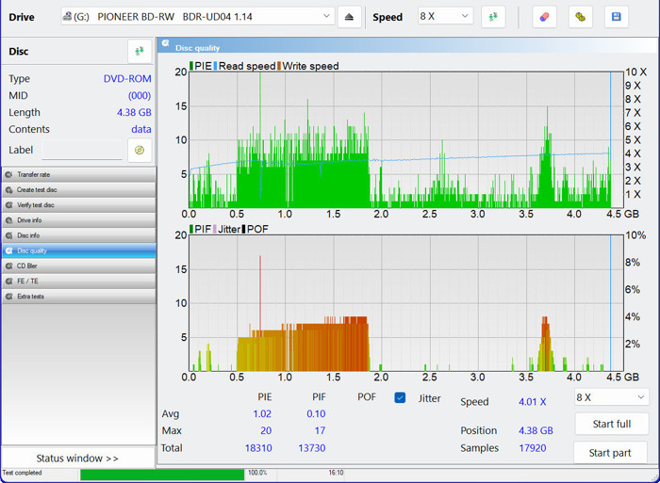Viewport: 660px width, 483px height.
Task: Refresh the speed setting icon
Action: point(493,17)
